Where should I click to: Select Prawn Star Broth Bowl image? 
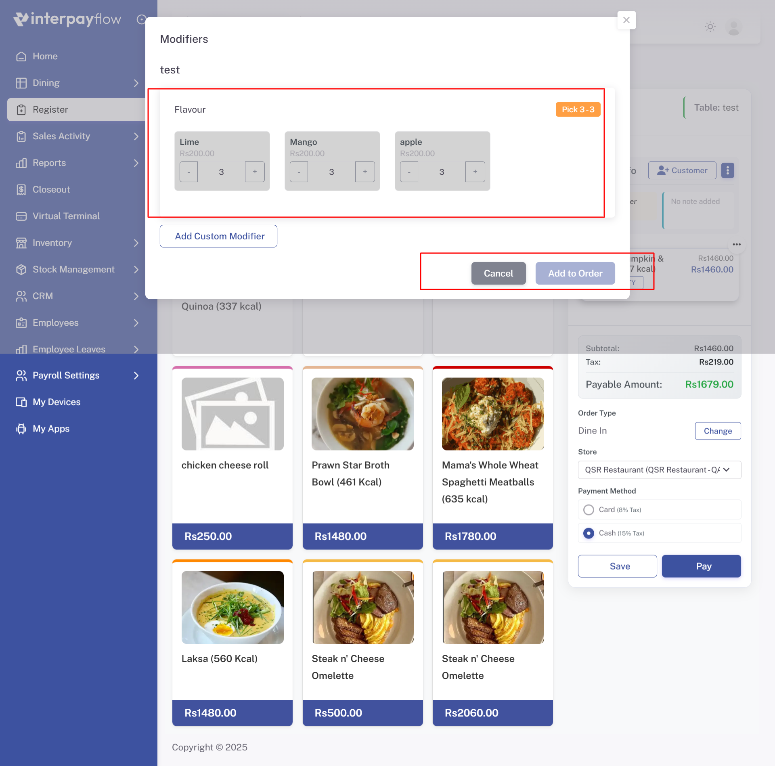tap(362, 415)
